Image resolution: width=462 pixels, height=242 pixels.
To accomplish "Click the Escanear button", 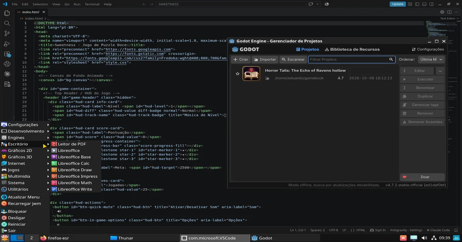I will 293,60.
